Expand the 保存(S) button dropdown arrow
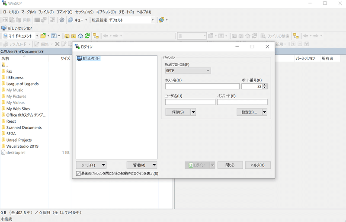Image resolution: width=346 pixels, height=222 pixels. click(x=193, y=112)
